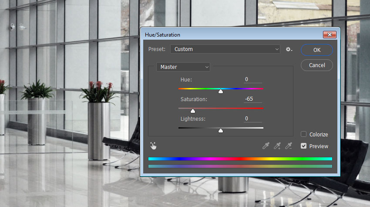The height and width of the screenshot is (207, 370).
Task: Click the Hue slider handle
Action: click(x=221, y=92)
